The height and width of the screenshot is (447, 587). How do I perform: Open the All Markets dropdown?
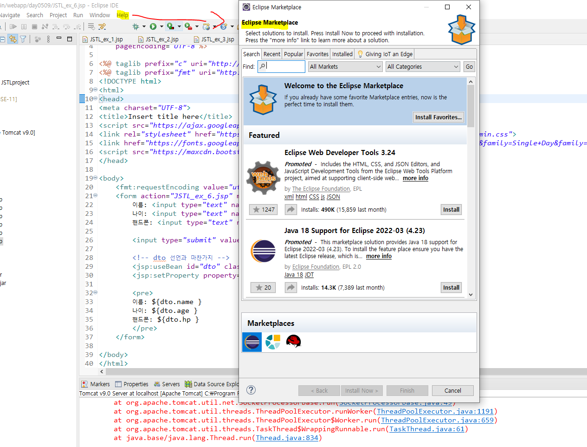346,67
